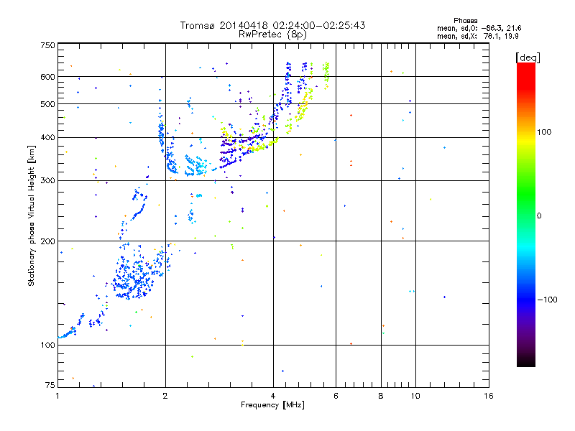
Task: Click the "RwPretec (8p)" subtitle
Action: click(x=272, y=34)
